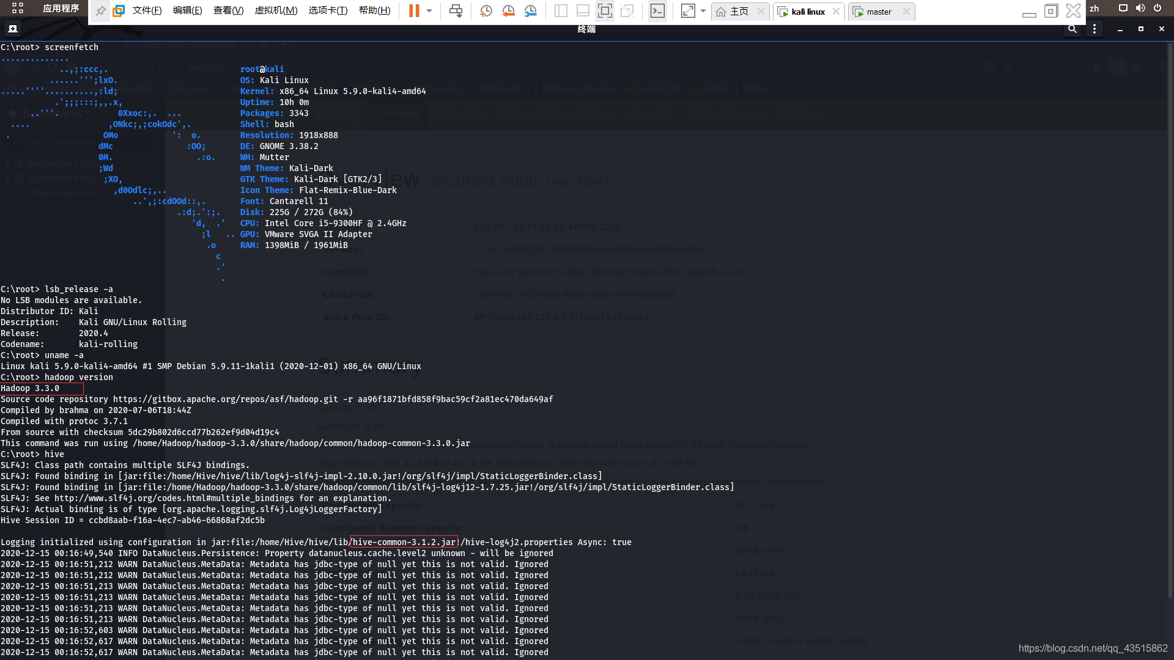Open the zh input language indicator
This screenshot has width=1174, height=660.
(1095, 9)
